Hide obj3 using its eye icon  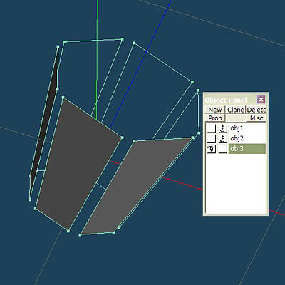click(x=212, y=149)
